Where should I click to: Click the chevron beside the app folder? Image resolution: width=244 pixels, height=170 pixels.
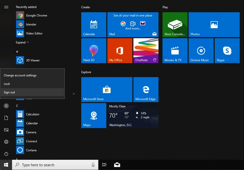74,94
